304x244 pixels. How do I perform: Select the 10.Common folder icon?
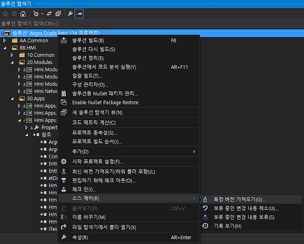coord(22,55)
